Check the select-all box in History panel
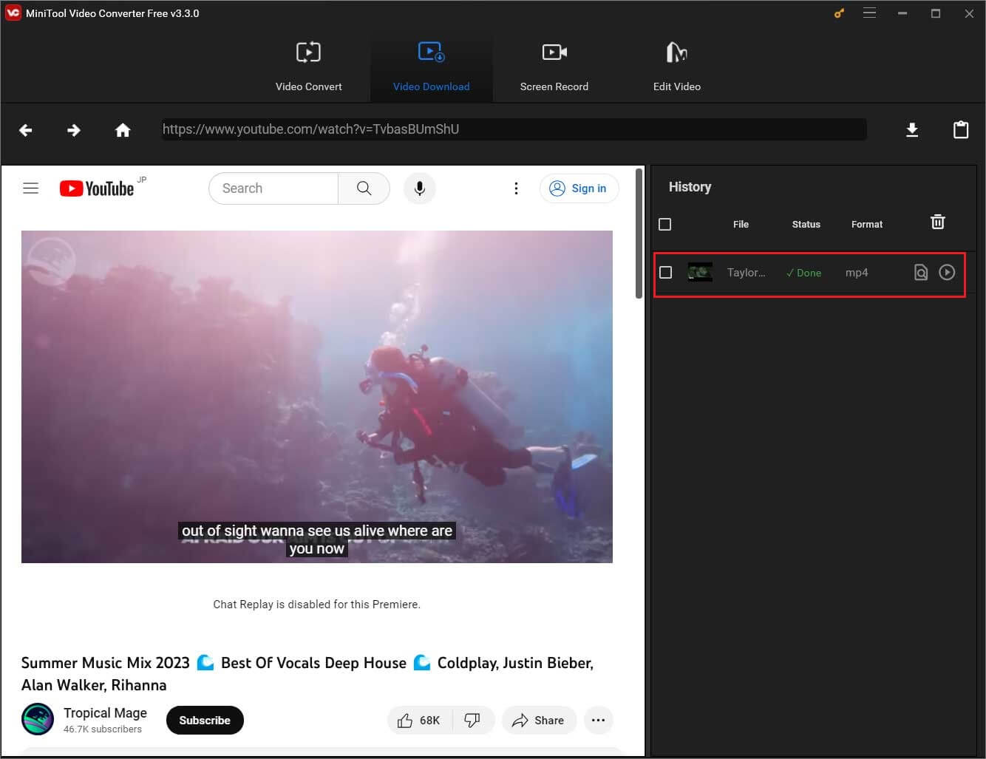Image resolution: width=986 pixels, height=759 pixels. click(x=664, y=224)
